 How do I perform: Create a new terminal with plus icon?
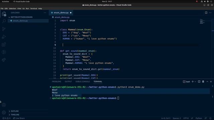pos(193,81)
